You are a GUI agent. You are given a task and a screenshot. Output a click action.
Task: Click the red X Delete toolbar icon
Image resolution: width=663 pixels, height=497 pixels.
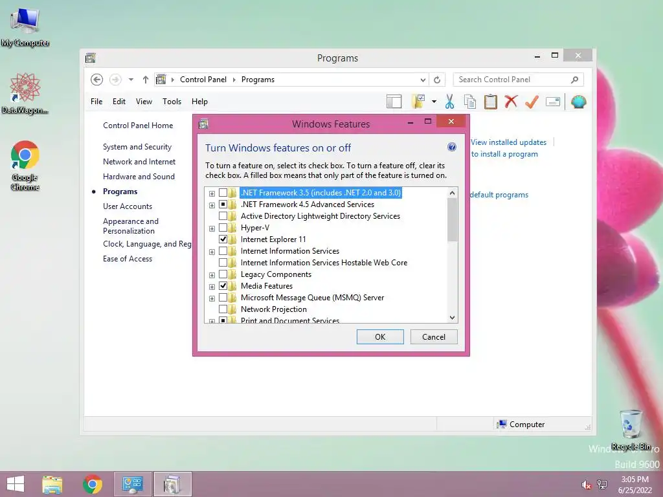click(511, 102)
